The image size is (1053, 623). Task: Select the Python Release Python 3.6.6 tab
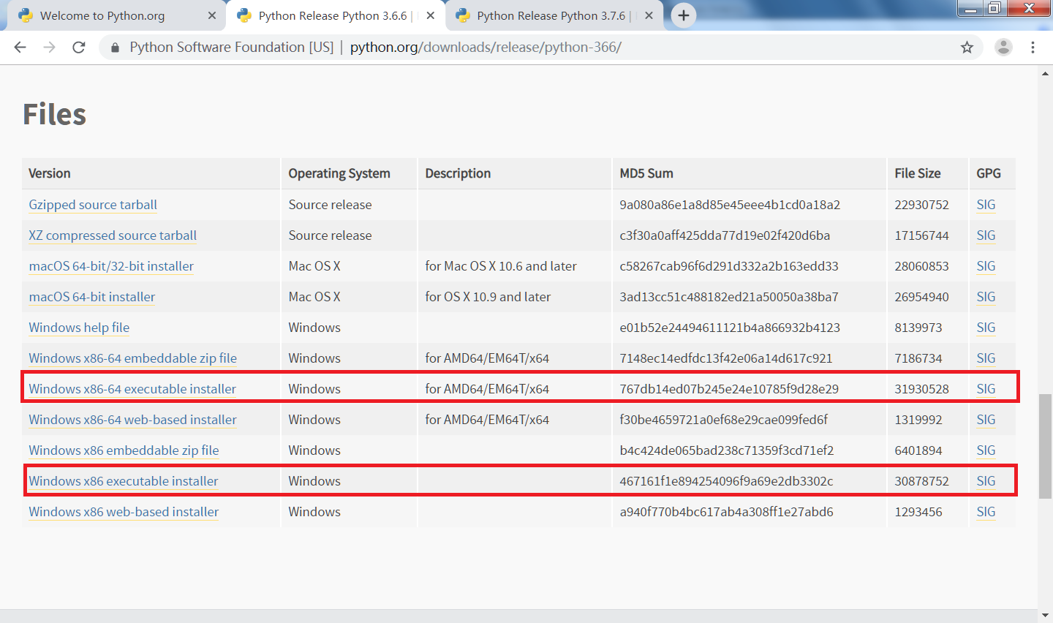pyautogui.click(x=335, y=15)
